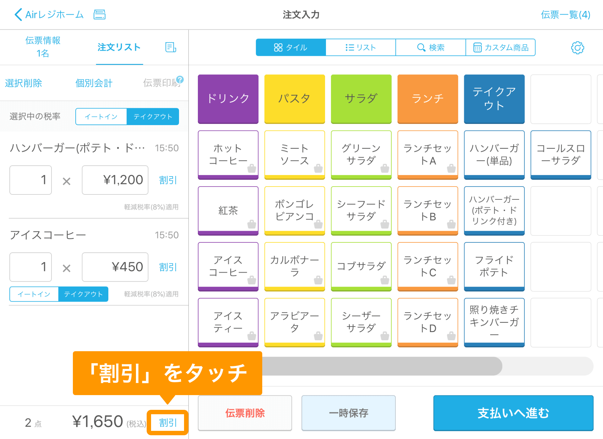The image size is (603, 439).
Task: Switch to 伝票情報 tab
Action: pyautogui.click(x=43, y=47)
